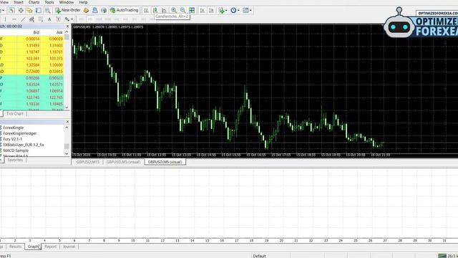Viewport: 458px width, 258px height.
Task: Select MACD Sample expert advisor
Action: pyautogui.click(x=16, y=150)
